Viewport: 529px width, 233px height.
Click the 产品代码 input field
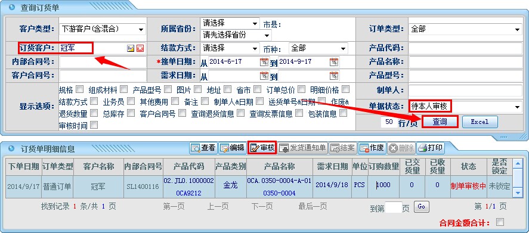tap(465, 48)
